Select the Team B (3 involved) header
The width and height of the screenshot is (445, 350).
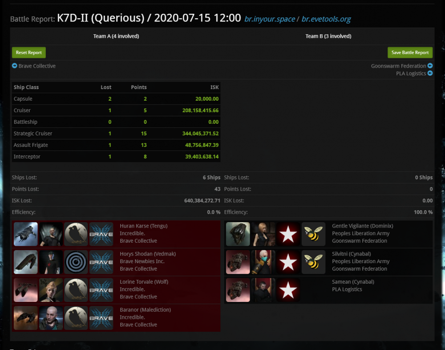328,36
